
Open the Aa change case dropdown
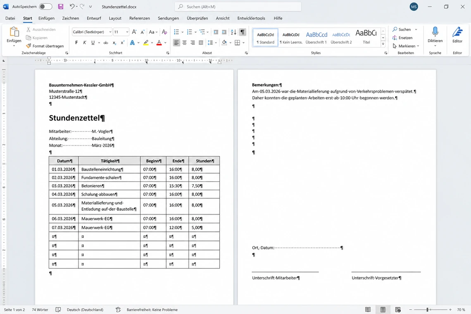click(153, 32)
